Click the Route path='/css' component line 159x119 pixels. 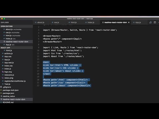coord(64,83)
